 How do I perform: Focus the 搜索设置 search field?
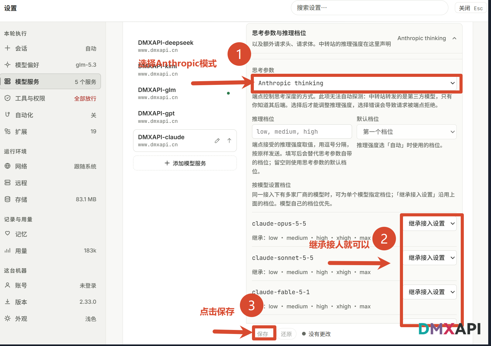click(x=369, y=8)
